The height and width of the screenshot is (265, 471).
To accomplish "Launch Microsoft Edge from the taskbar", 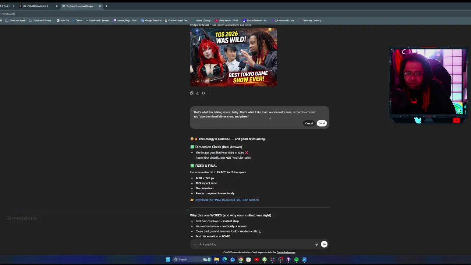I will [x=224, y=259].
